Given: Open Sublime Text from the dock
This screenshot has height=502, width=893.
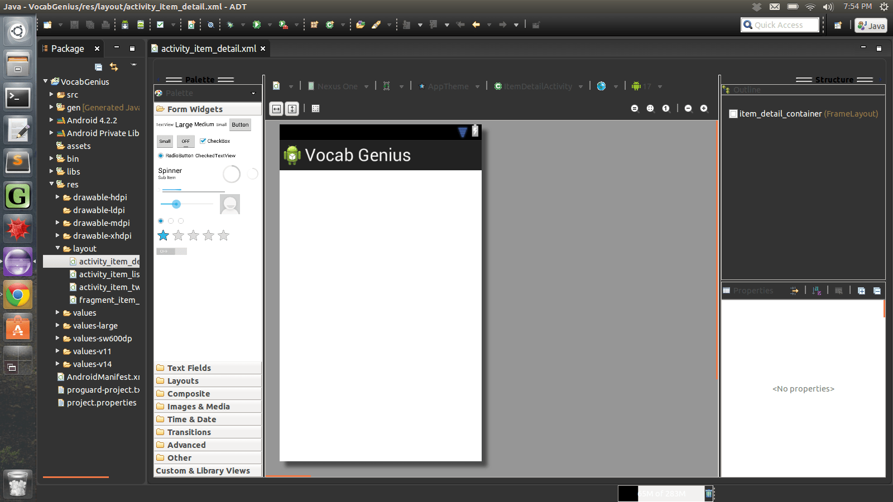Looking at the screenshot, I should click(x=18, y=163).
